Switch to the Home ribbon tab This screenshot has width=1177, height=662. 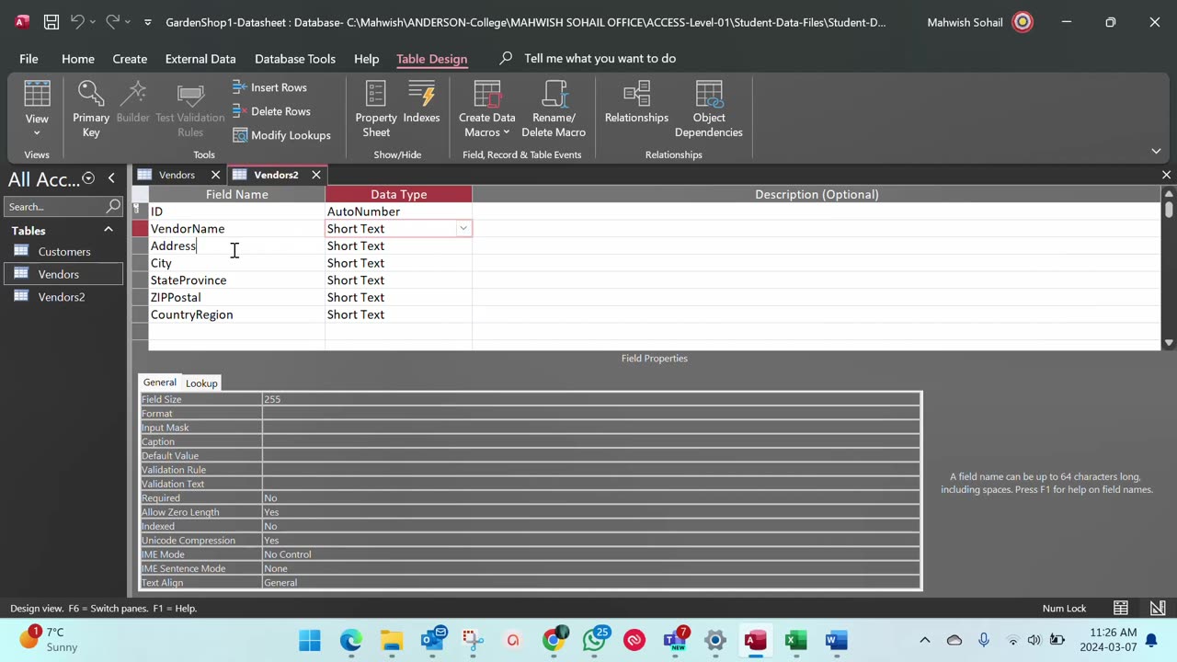click(78, 59)
